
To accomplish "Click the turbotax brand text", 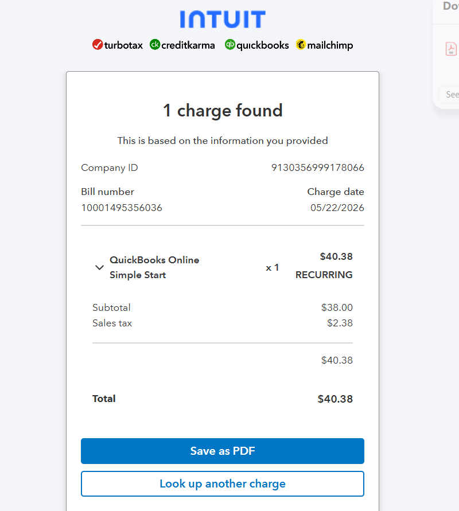I will 123,45.
